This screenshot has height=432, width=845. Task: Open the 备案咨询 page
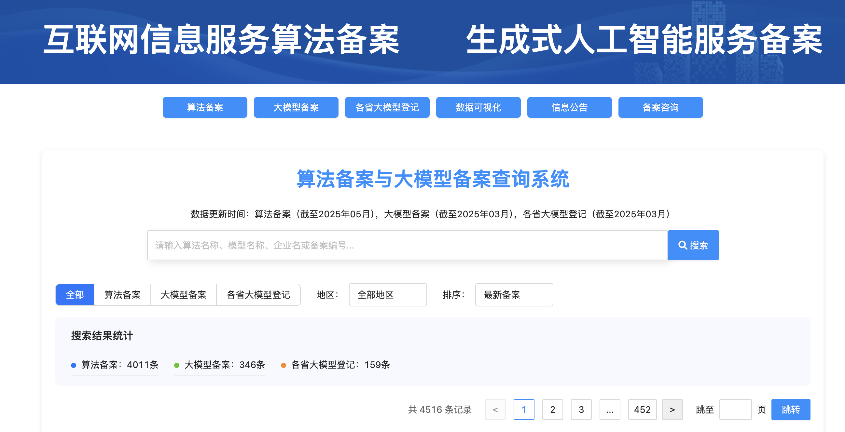660,107
